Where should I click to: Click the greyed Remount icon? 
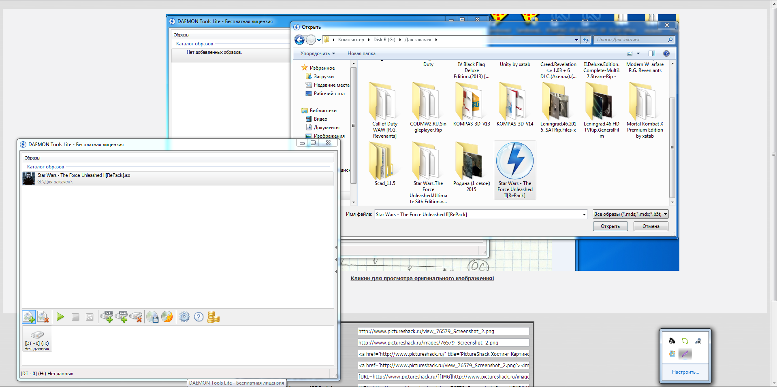(90, 317)
